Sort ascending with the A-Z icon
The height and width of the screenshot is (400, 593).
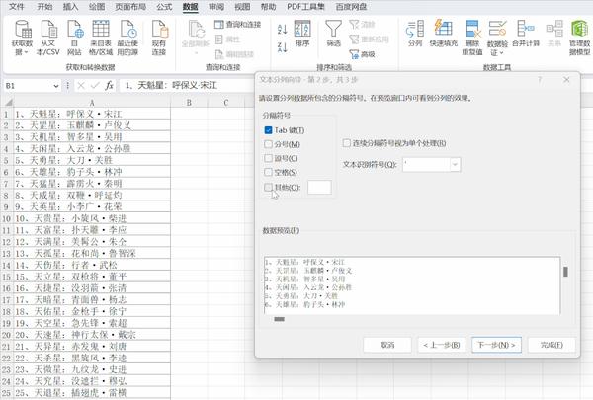tap(282, 29)
